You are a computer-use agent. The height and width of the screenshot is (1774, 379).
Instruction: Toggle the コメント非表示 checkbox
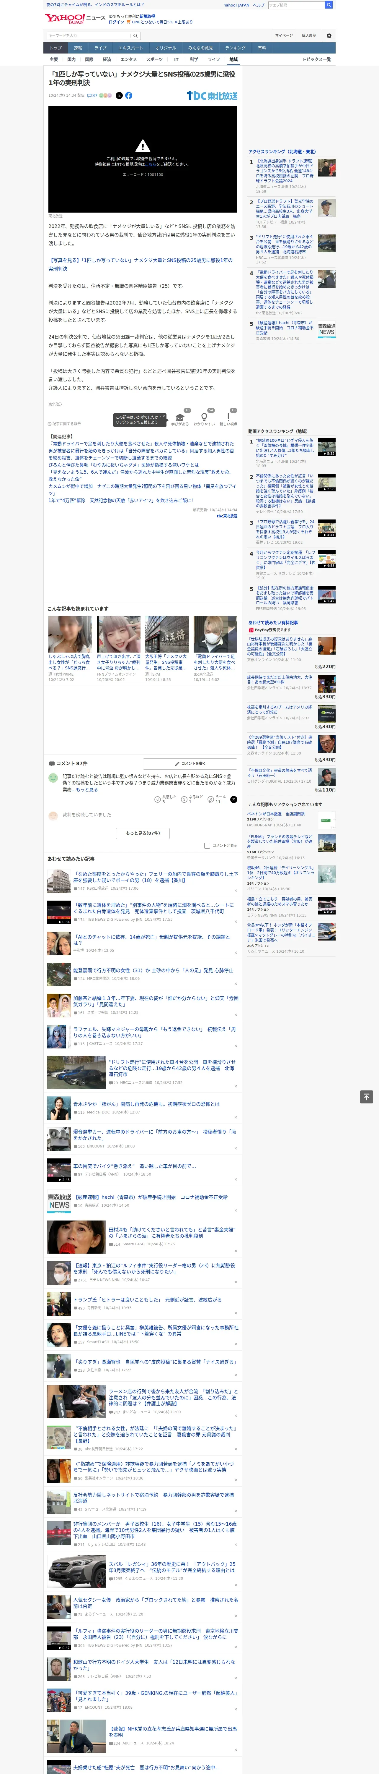point(207,845)
